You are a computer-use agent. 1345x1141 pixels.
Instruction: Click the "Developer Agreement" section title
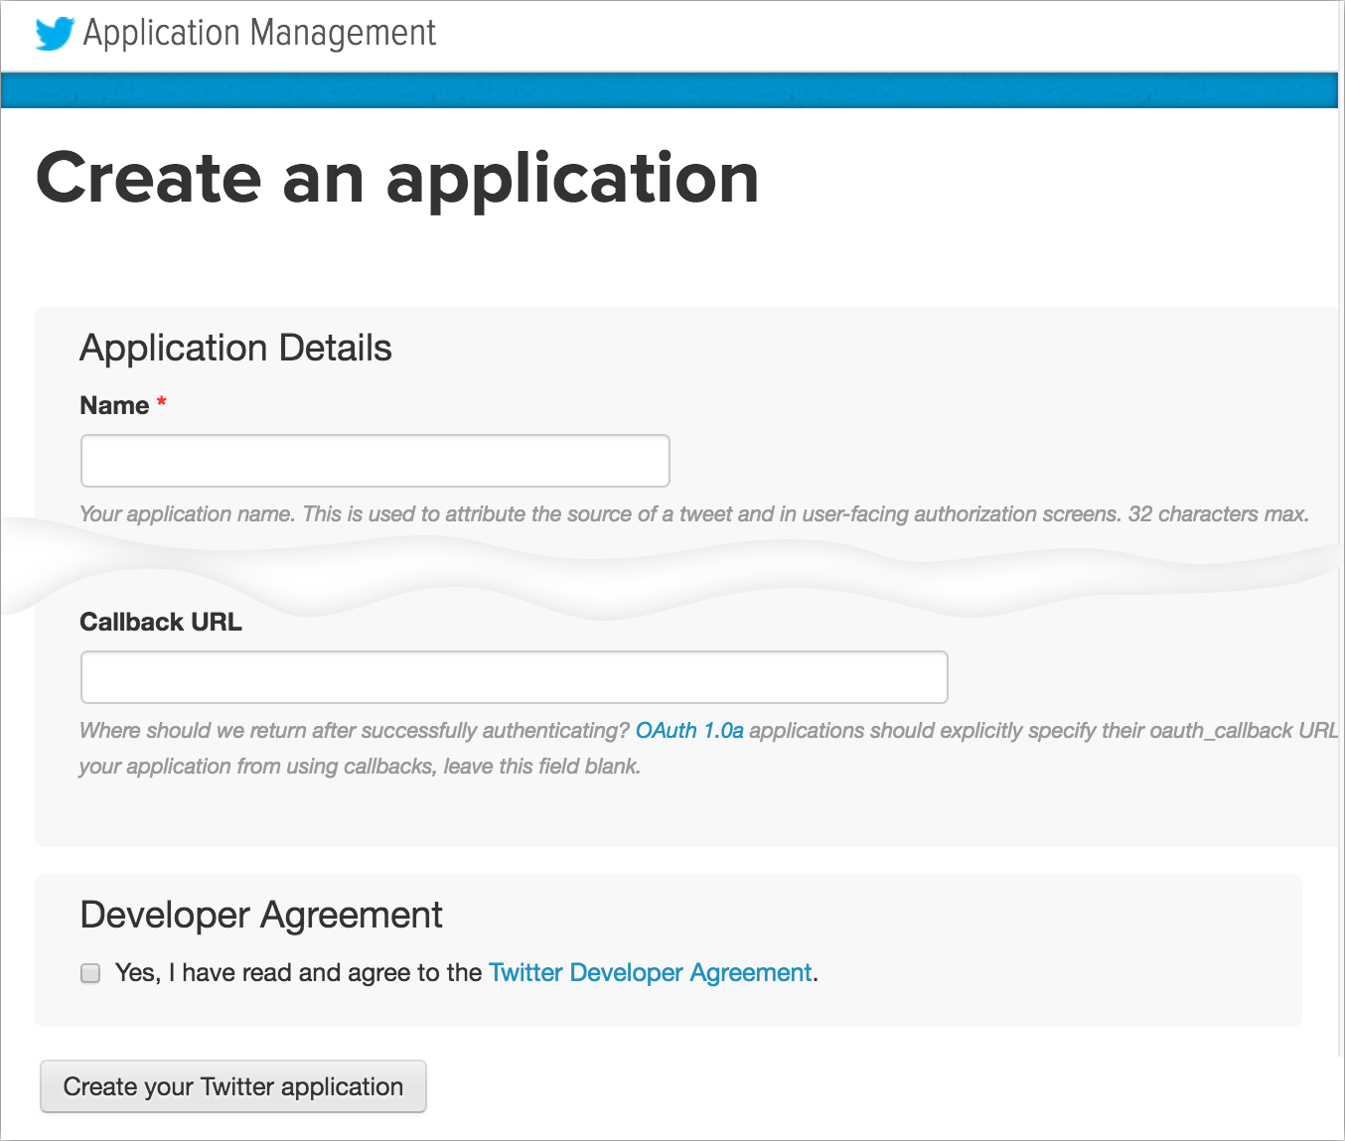261,915
